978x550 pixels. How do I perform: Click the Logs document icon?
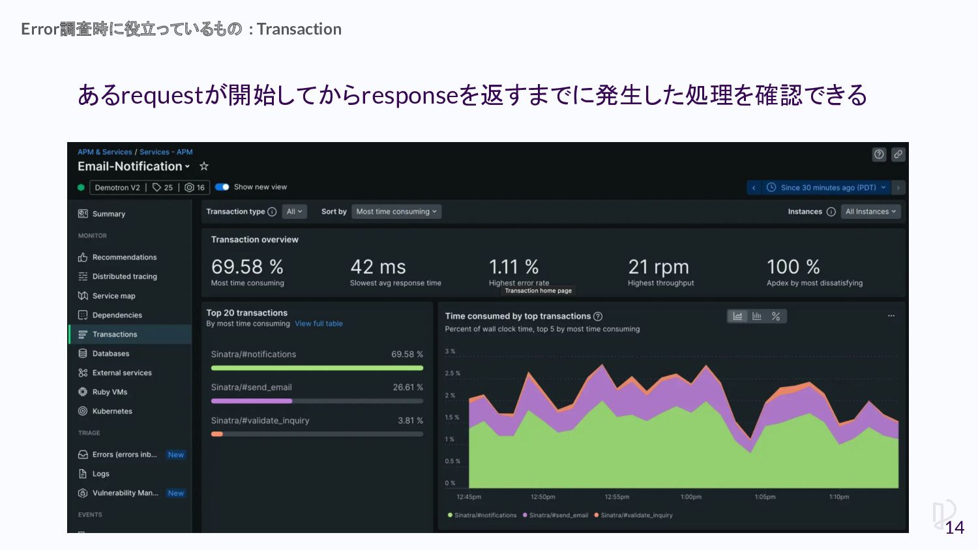(x=83, y=474)
